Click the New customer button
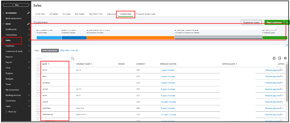Screen dimensions: 290x123 click(274, 23)
